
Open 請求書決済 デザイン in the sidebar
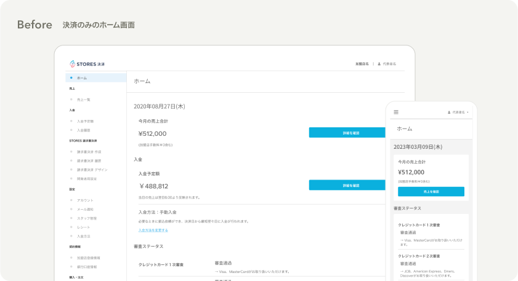click(x=92, y=170)
